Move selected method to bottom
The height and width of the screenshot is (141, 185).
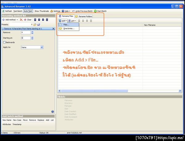(47, 20)
